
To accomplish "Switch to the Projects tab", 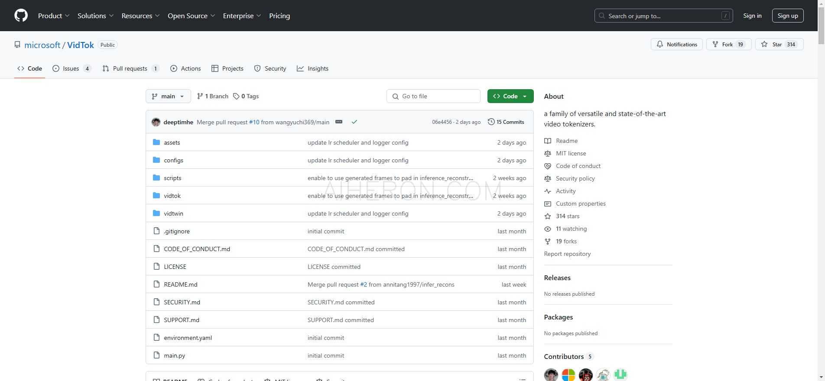I will click(x=227, y=68).
